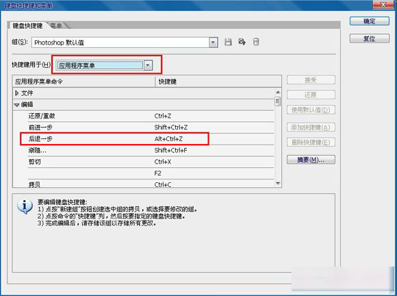Open the 快捷键用于 应用程序菜单 dropdown arrow

click(x=148, y=65)
